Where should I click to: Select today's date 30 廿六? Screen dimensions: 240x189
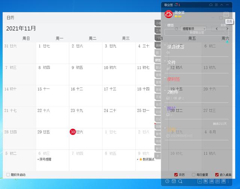pos(76,132)
